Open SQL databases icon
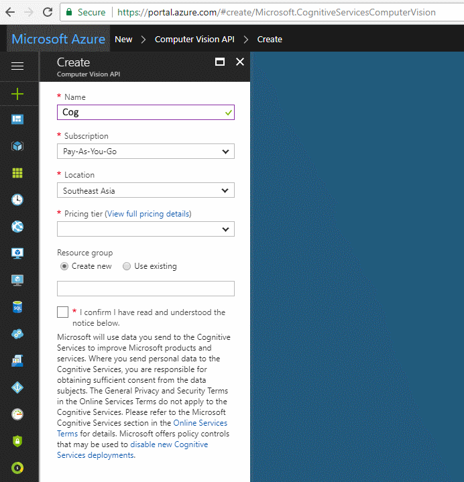464x482 pixels. click(x=17, y=307)
